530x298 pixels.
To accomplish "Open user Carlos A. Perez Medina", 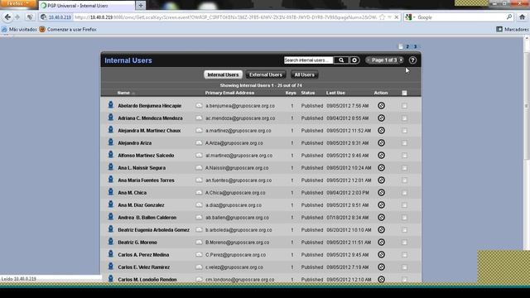I will click(143, 255).
